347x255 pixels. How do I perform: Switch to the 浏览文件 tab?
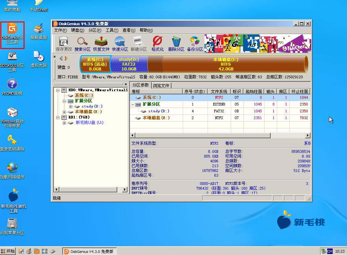161,85
